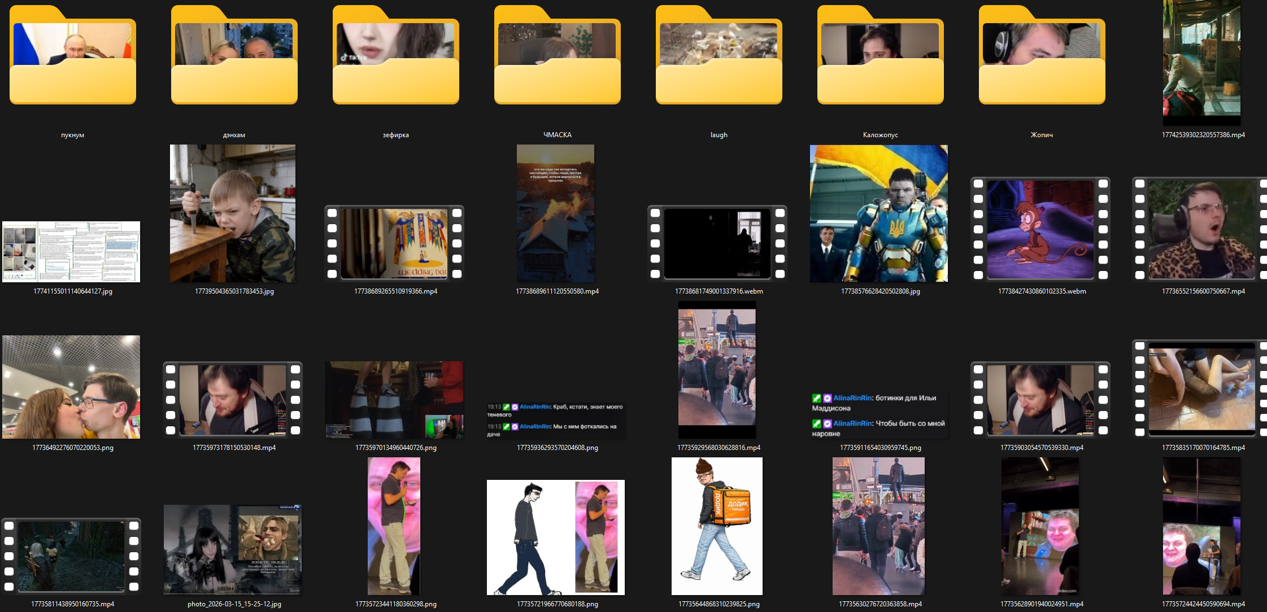Select video 17738692655109193​66.mp4 with wedding thumbnail

pos(394,243)
